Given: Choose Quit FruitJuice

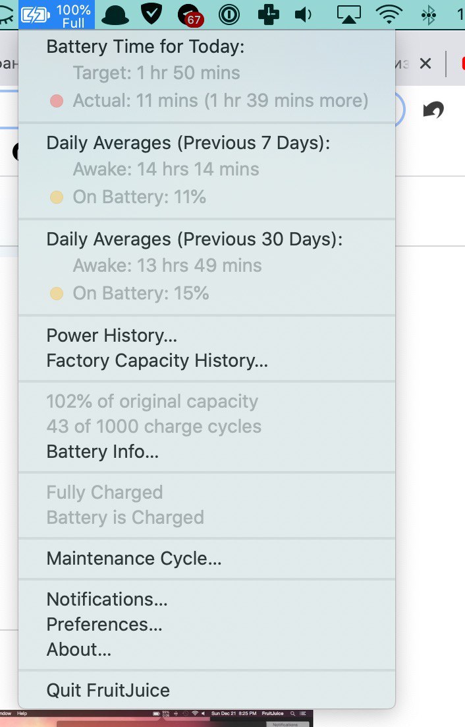Looking at the screenshot, I should 108,690.
